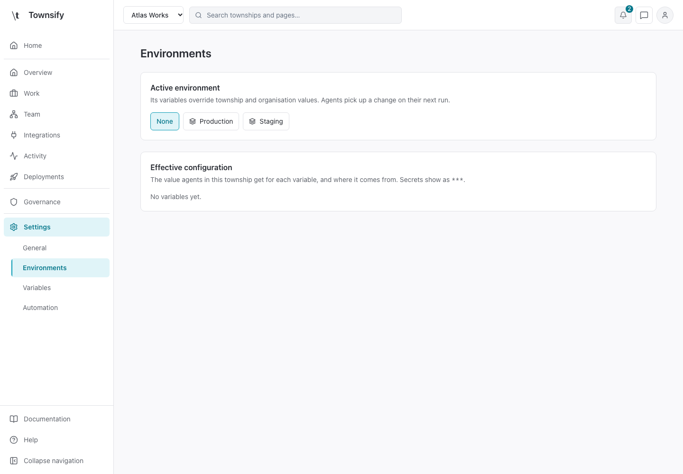Focus the Search townships and pages field
The height and width of the screenshot is (474, 683).
[295, 15]
